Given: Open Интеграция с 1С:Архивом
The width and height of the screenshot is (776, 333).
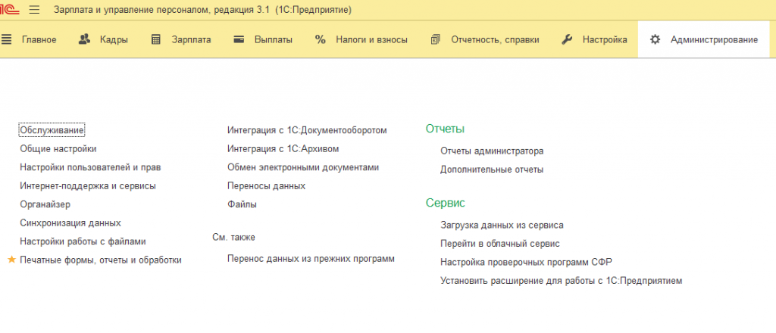Looking at the screenshot, I should [x=283, y=148].
